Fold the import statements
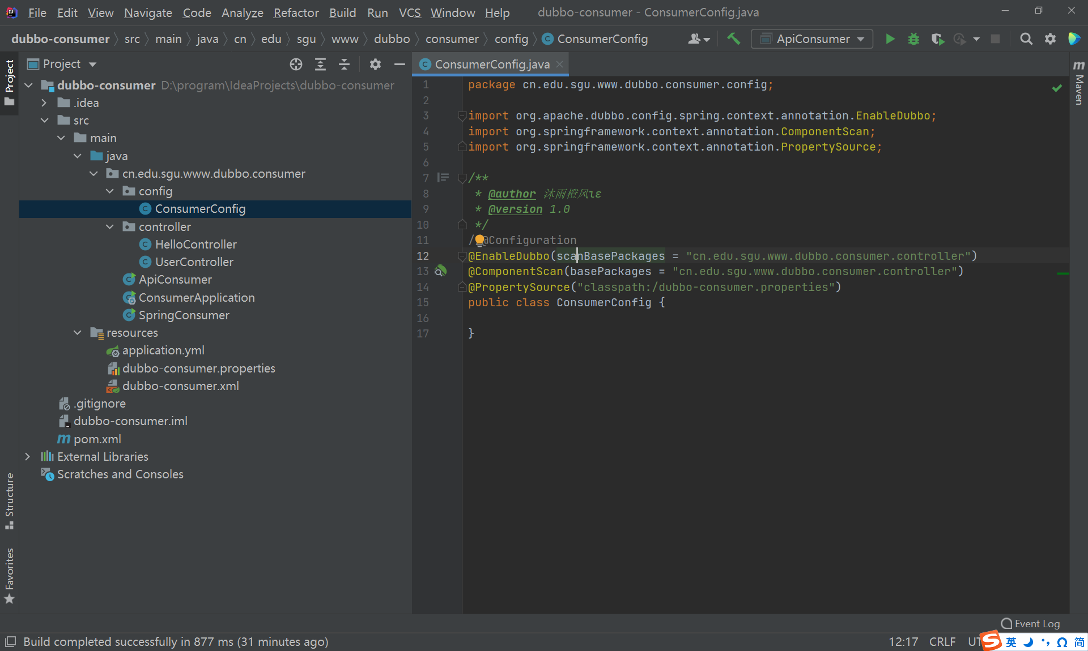The width and height of the screenshot is (1088, 651). 462,116
